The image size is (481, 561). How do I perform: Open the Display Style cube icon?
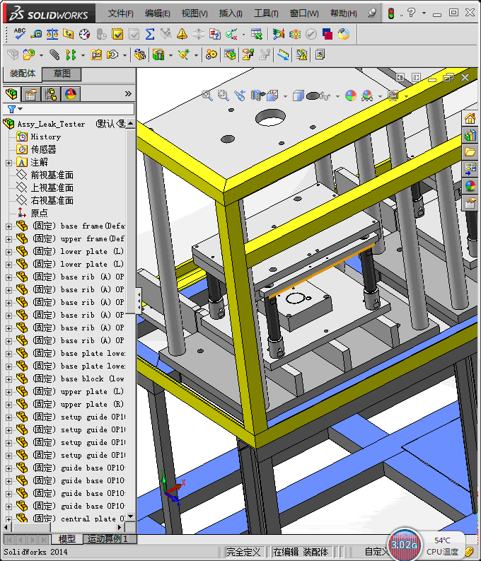[x=298, y=96]
